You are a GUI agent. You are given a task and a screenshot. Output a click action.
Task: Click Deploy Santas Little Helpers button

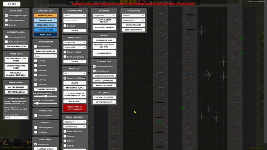75,108
